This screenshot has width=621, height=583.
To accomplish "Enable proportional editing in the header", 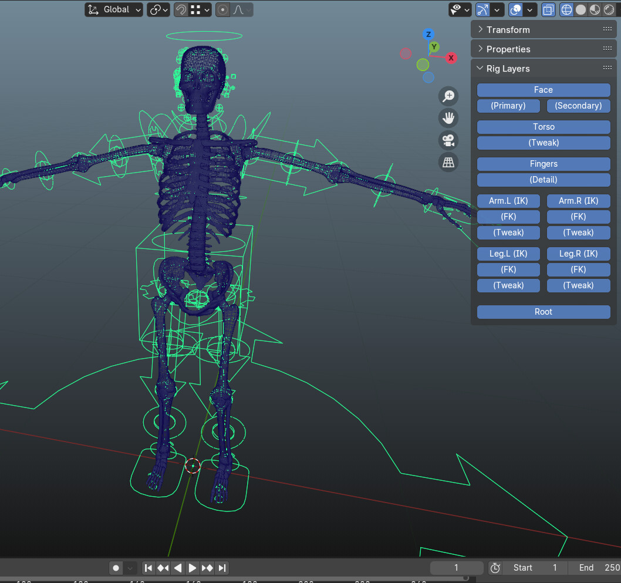I will tap(222, 9).
